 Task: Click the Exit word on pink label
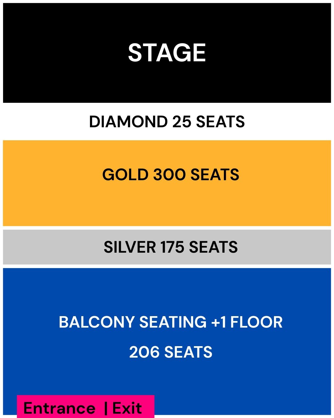(x=127, y=408)
